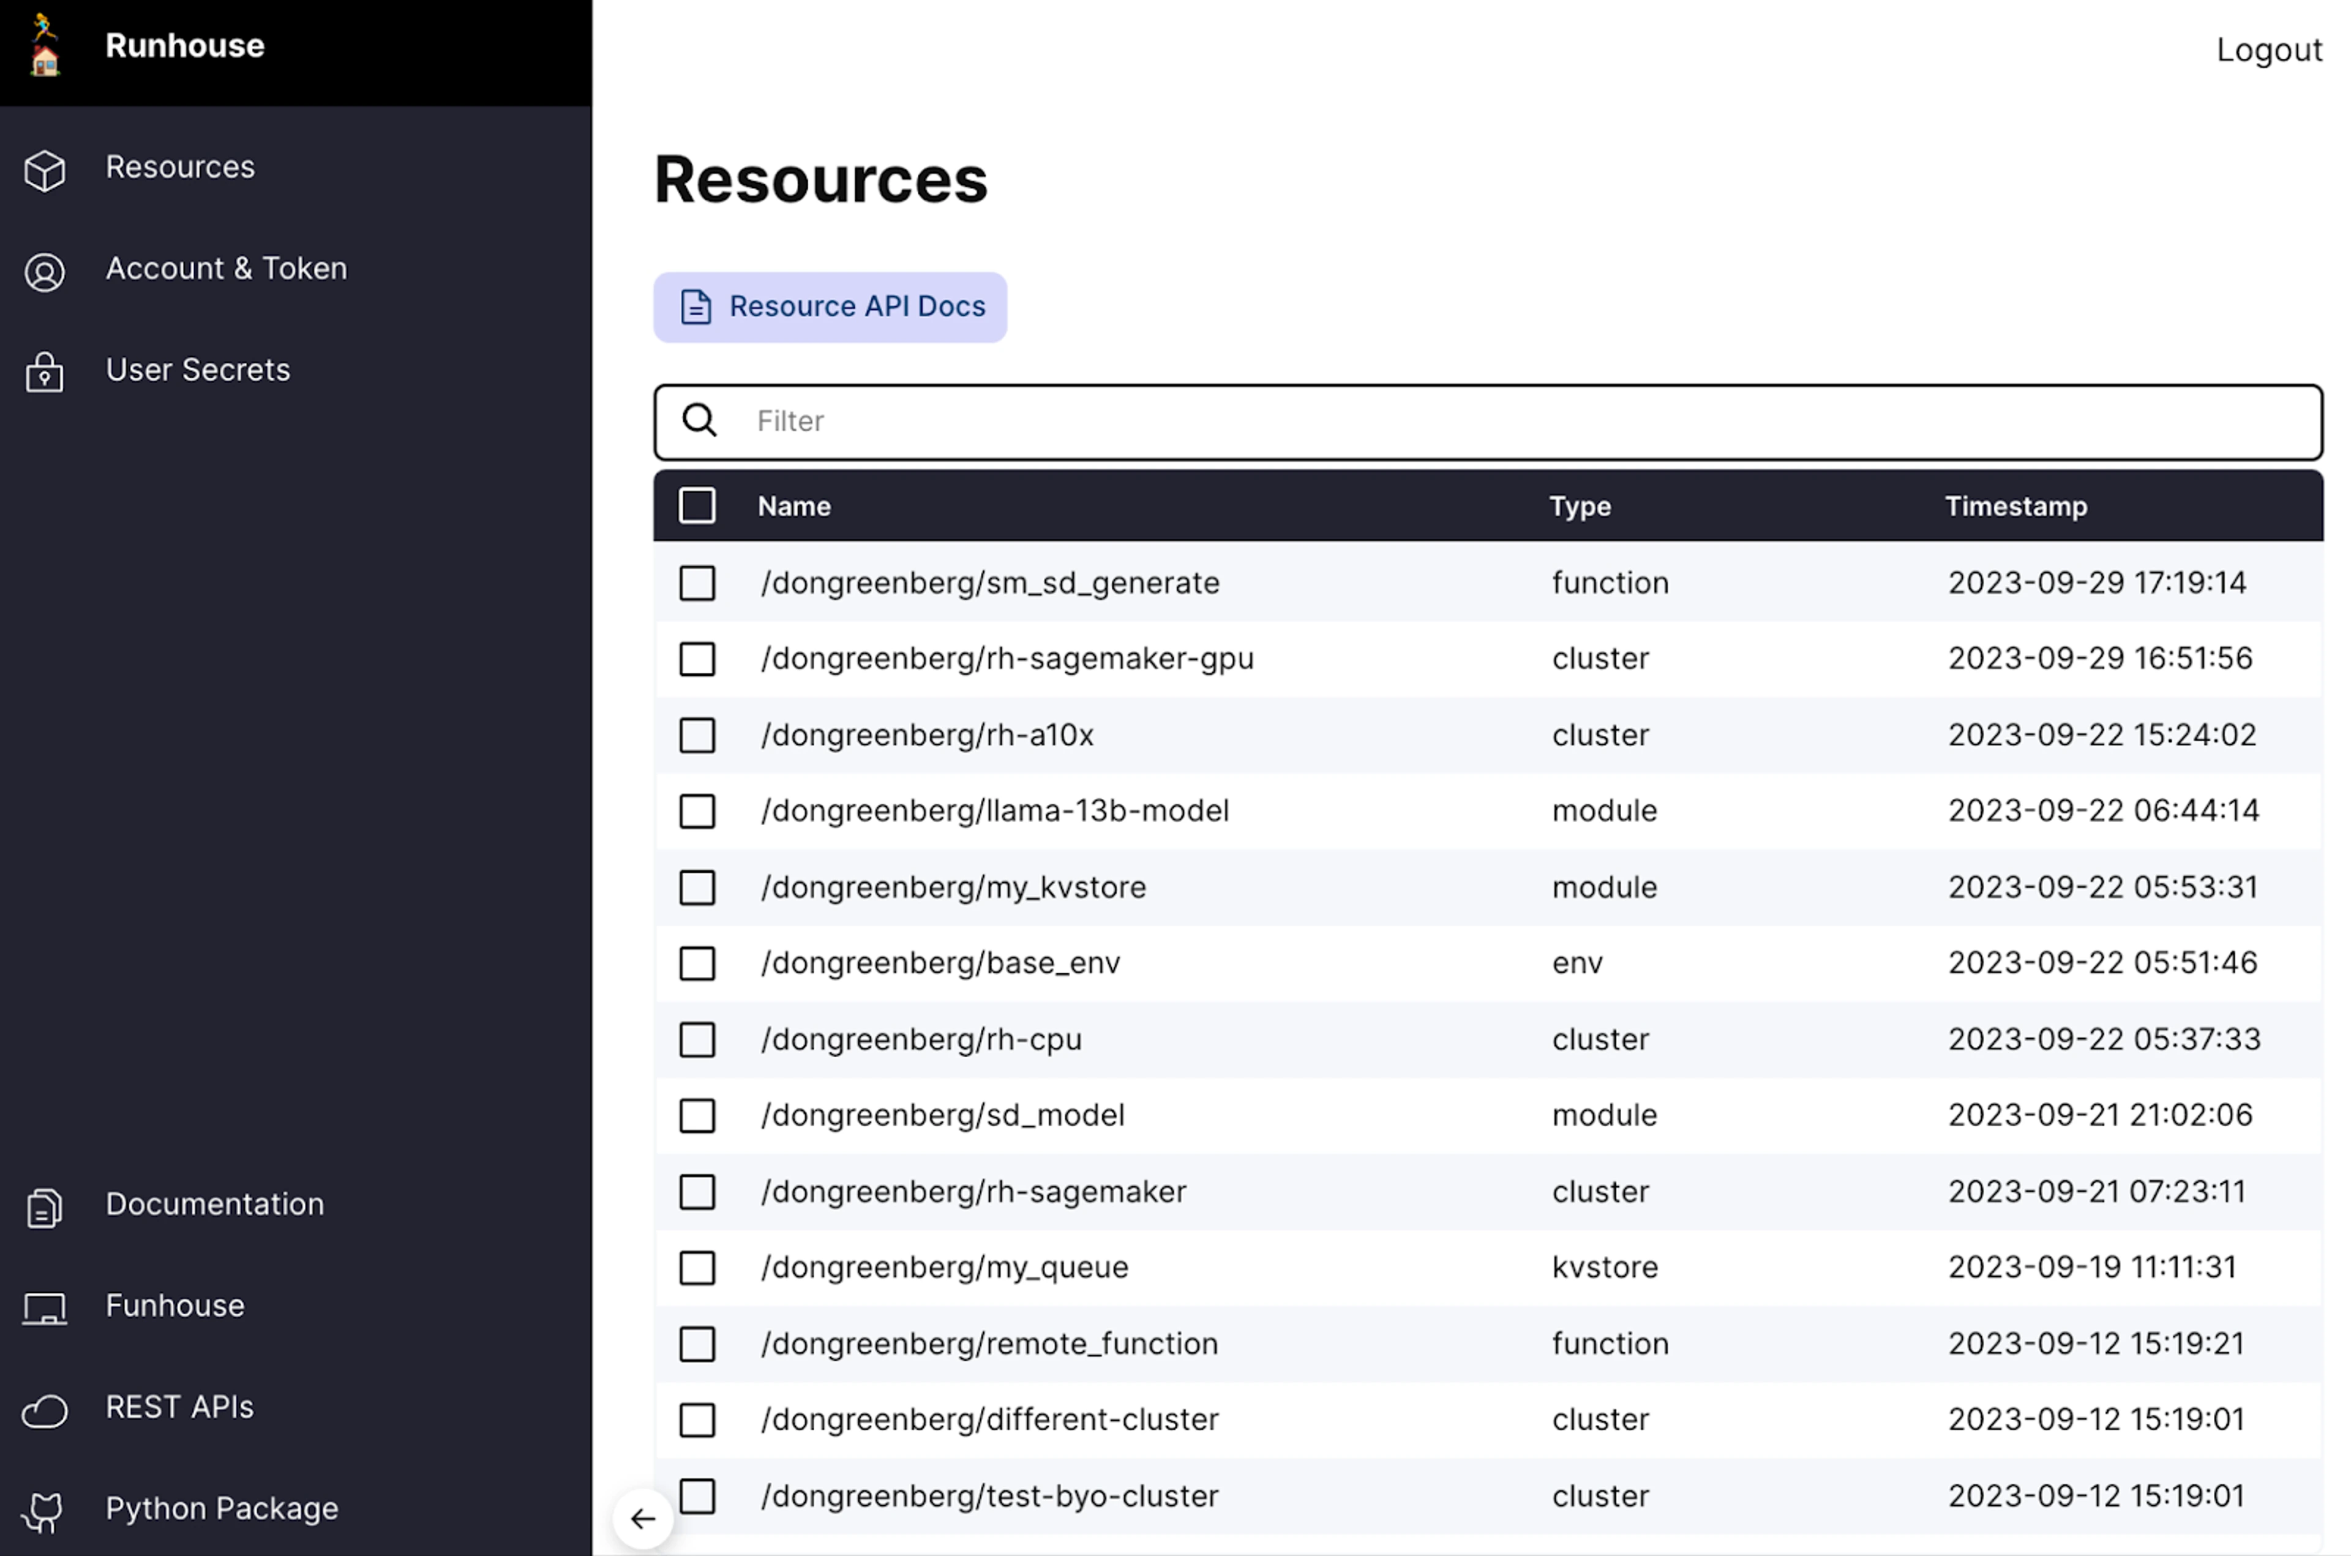The width and height of the screenshot is (2351, 1556).
Task: Open the Resource API Docs button
Action: 830,308
